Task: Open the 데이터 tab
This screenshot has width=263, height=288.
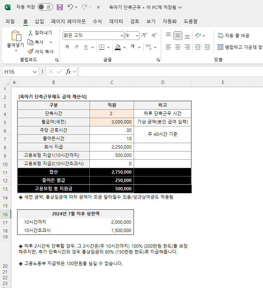Action: tap(116, 21)
